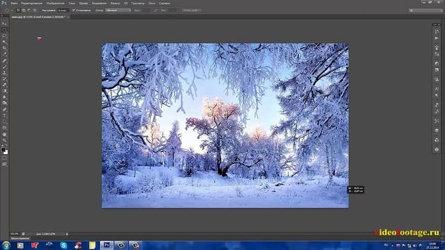The width and height of the screenshot is (445, 250).
Task: Click the RU language indicator in tray
Action: (386, 245)
